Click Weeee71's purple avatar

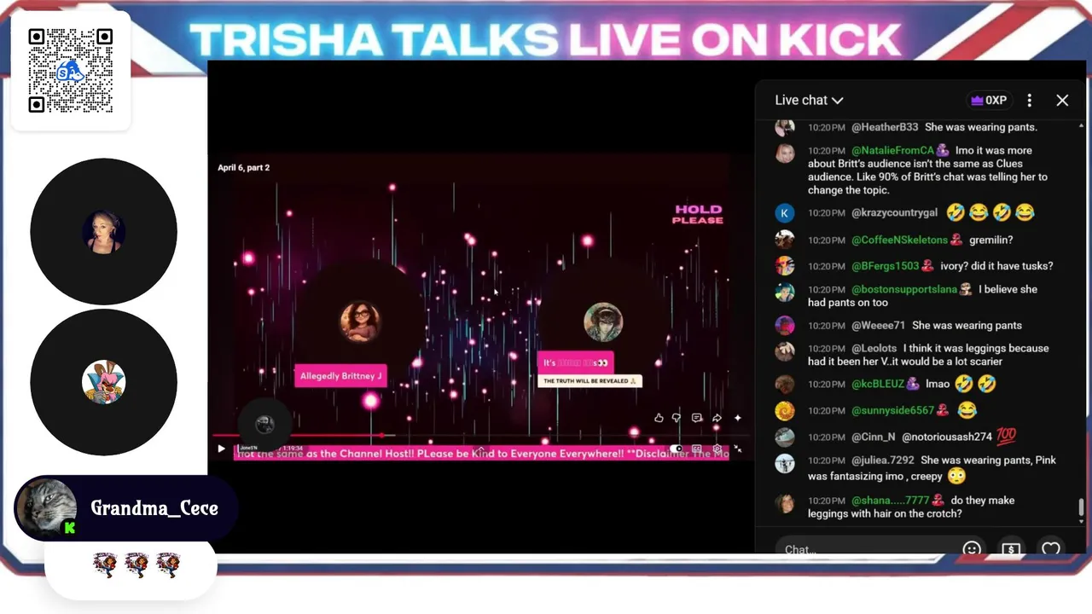pos(785,325)
